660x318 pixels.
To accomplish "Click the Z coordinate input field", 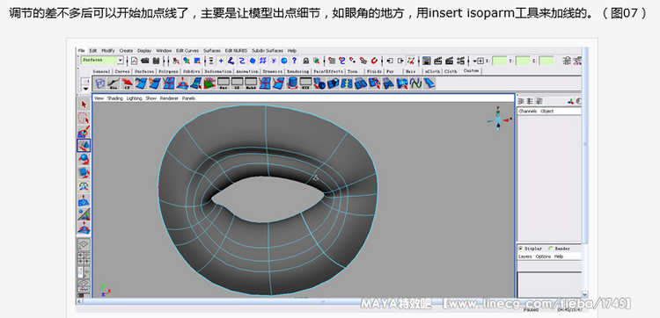I will click(546, 61).
